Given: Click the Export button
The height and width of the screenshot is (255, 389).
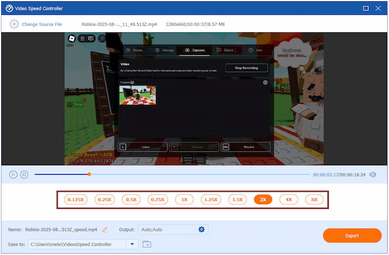Looking at the screenshot, I should (x=352, y=236).
